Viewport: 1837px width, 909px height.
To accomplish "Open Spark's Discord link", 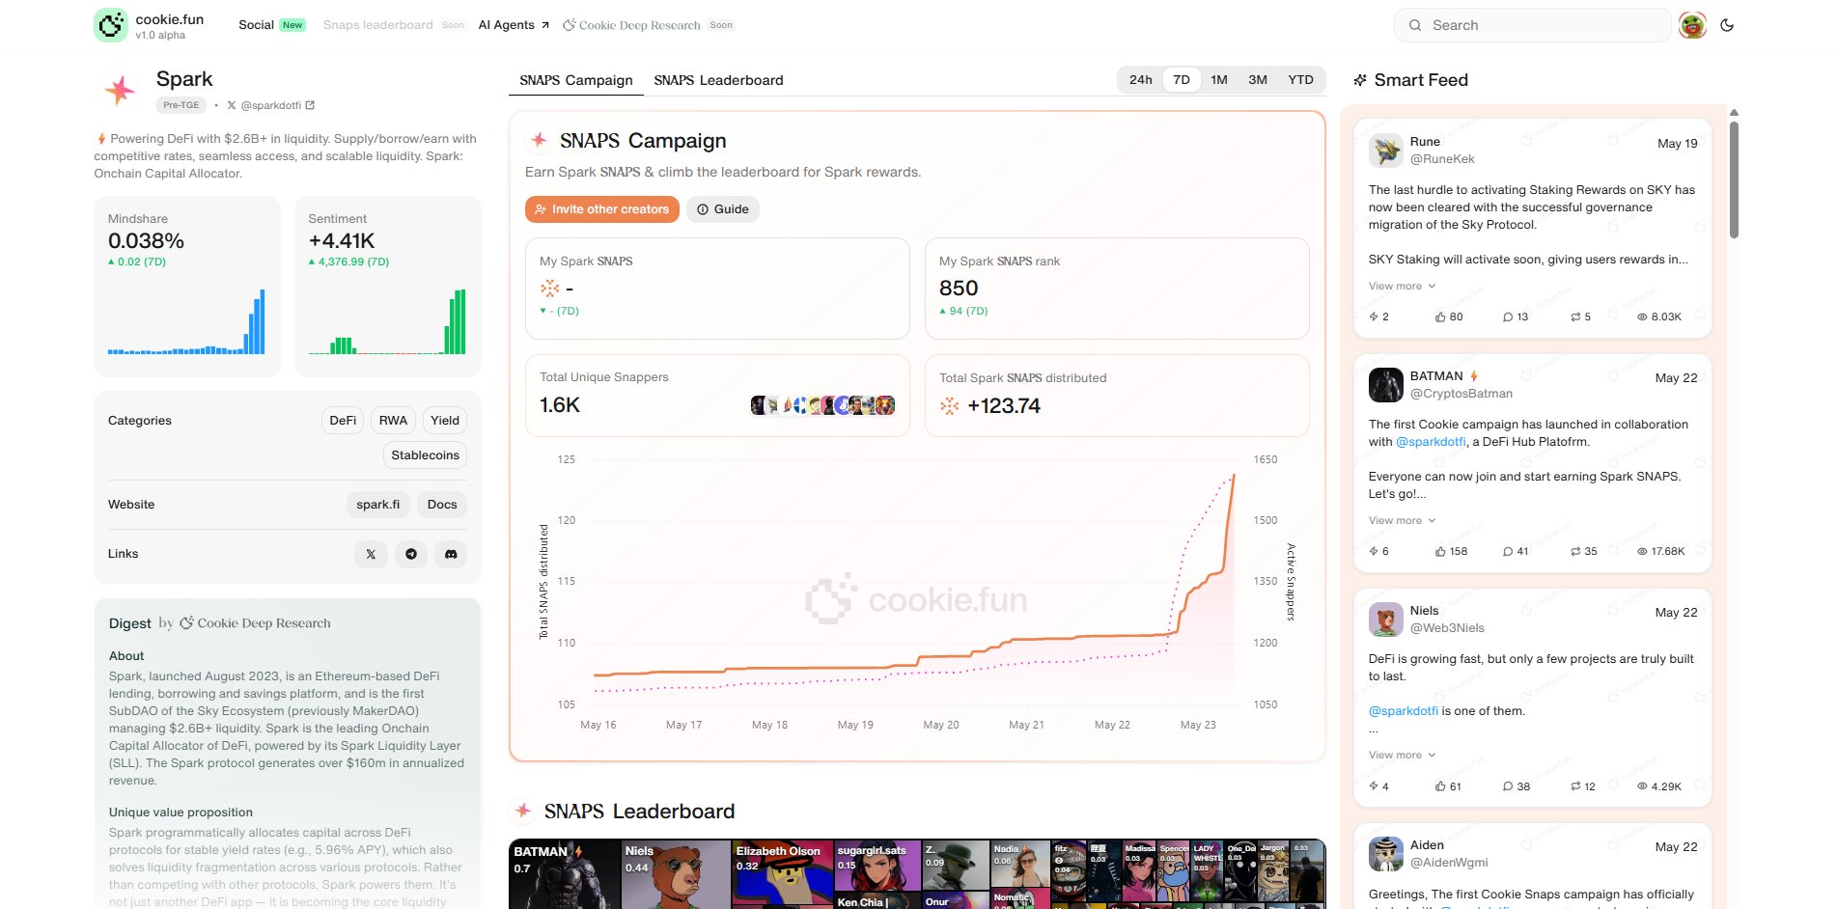I will tap(451, 554).
